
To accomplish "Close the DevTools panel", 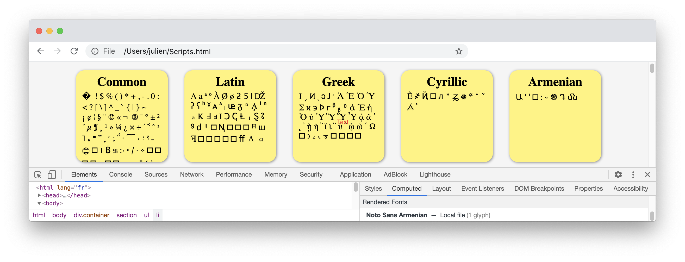I will pyautogui.click(x=647, y=175).
